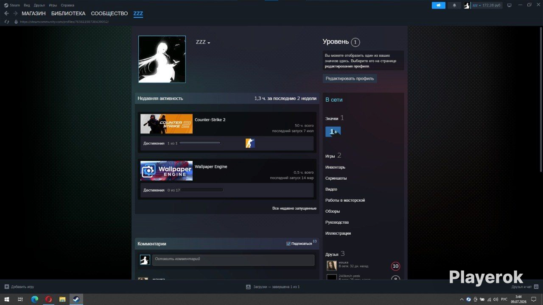Reload the page with the refresh icon

[6, 22]
